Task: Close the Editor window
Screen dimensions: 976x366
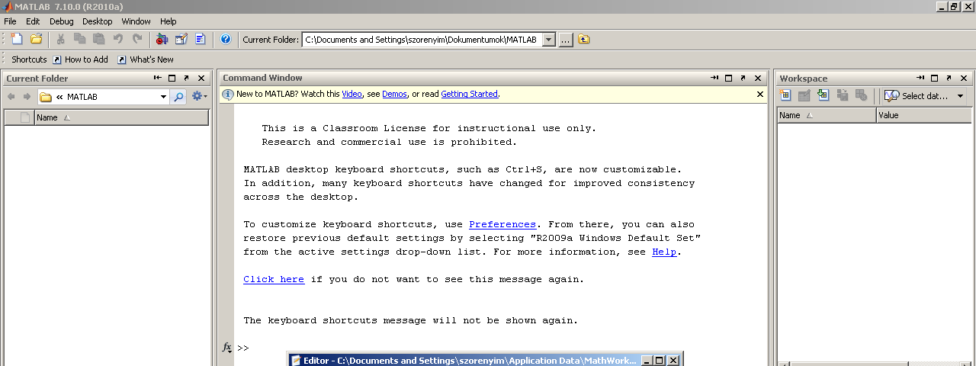Action: (x=673, y=361)
